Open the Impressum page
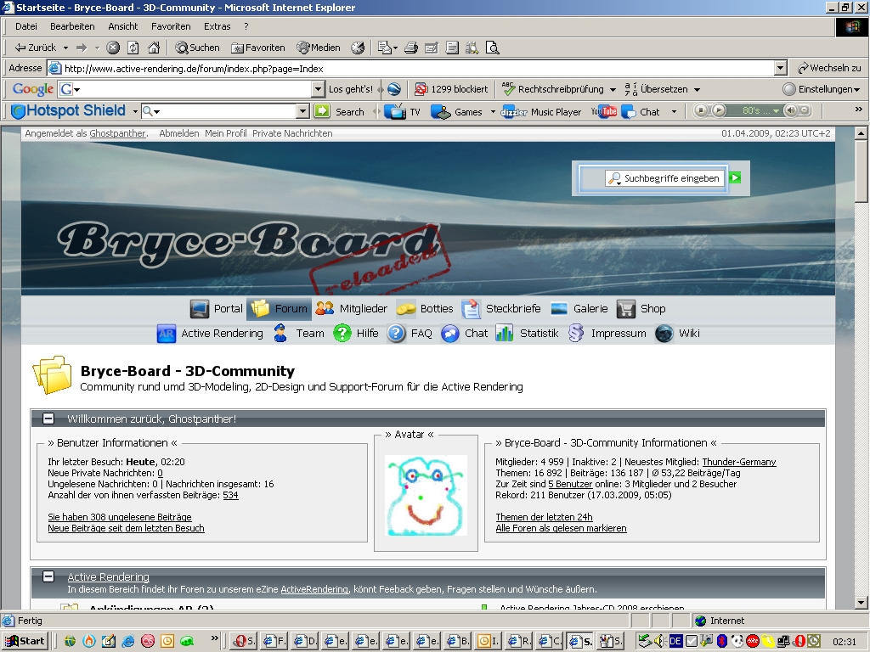This screenshot has width=870, height=652. (607, 333)
